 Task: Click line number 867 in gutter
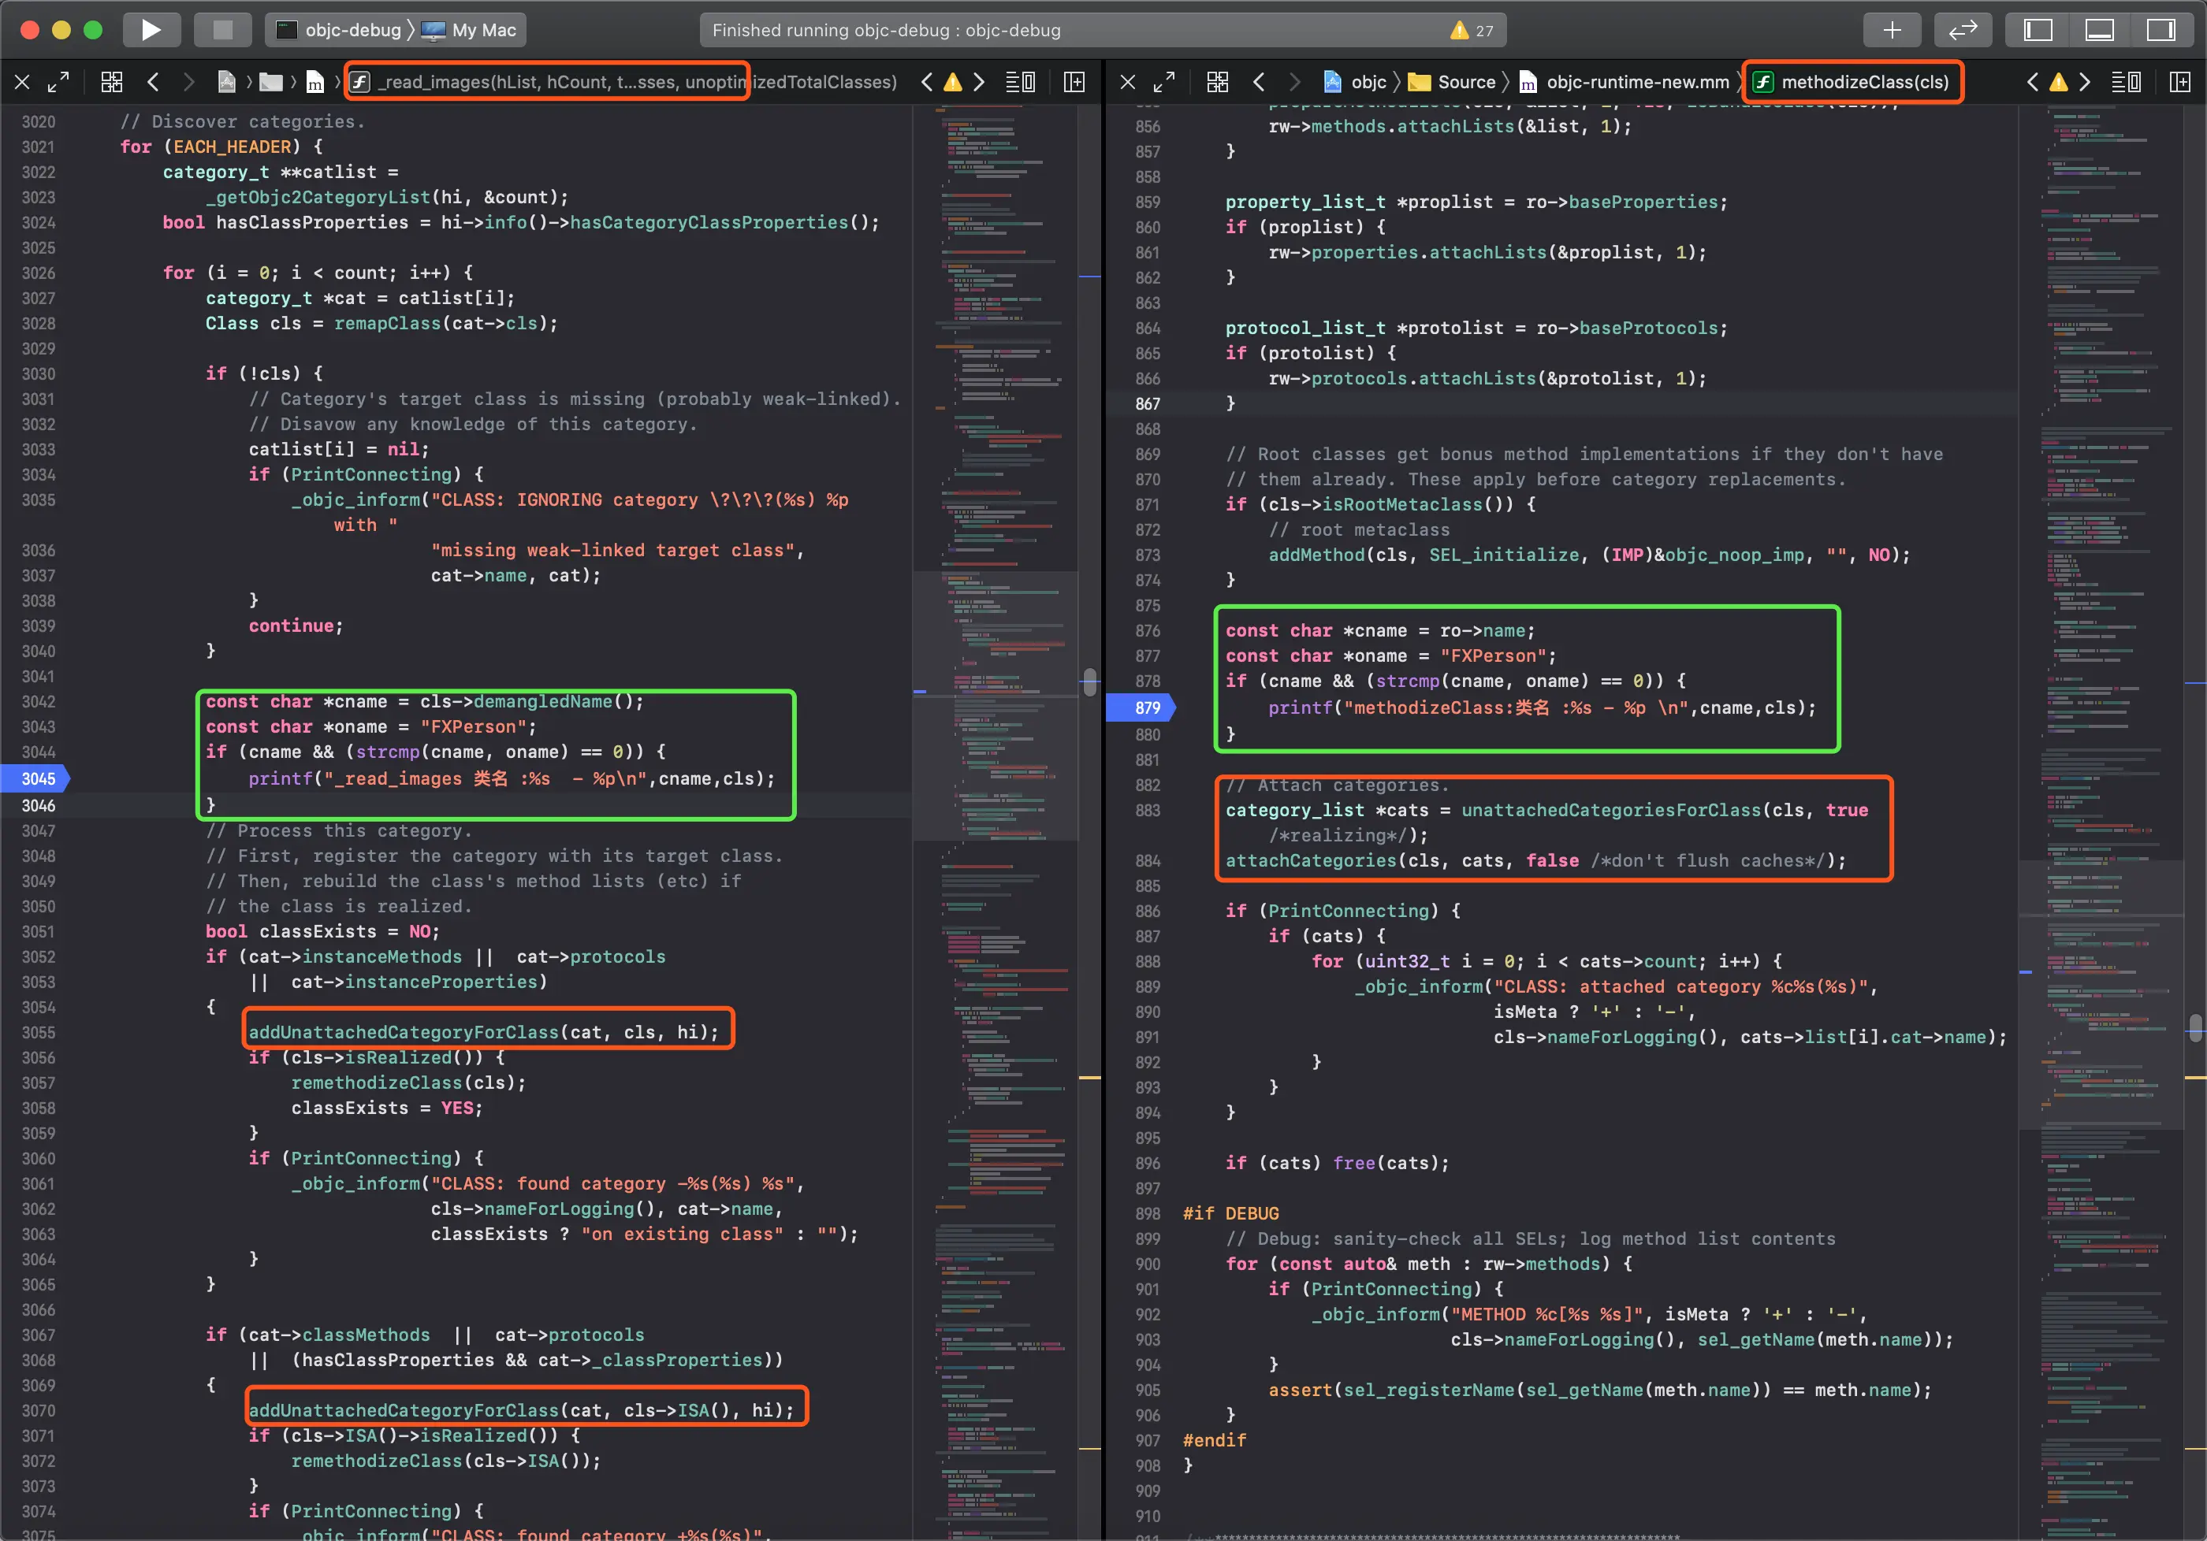(1148, 403)
